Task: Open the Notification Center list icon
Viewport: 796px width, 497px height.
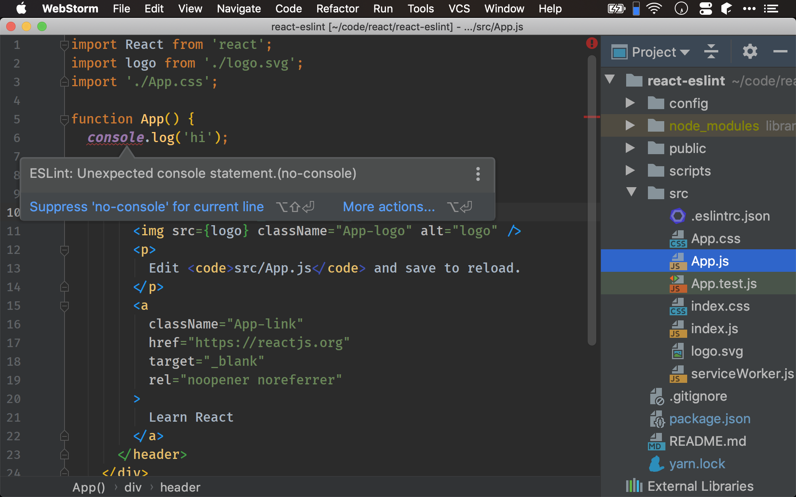Action: click(771, 9)
